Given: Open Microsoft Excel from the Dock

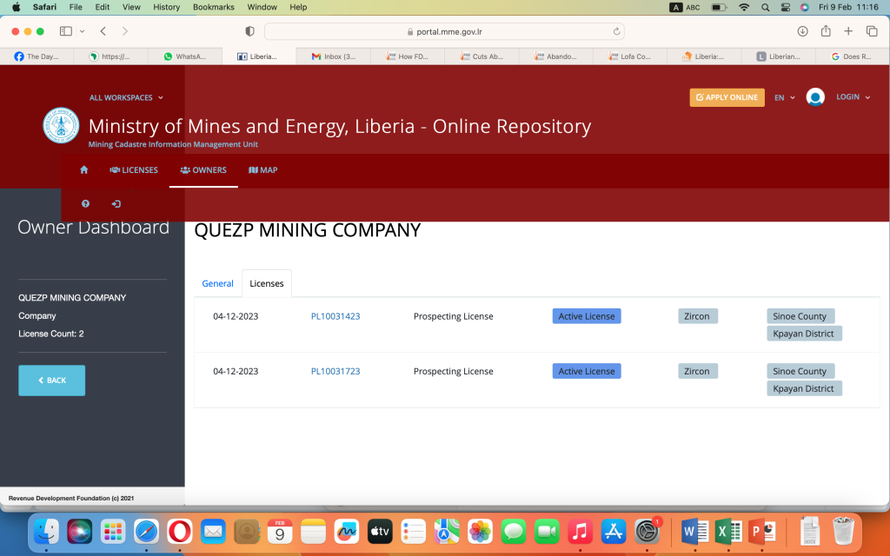Looking at the screenshot, I should coord(727,530).
